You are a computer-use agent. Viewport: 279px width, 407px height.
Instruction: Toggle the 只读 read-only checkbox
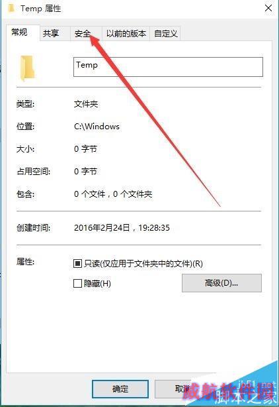pyautogui.click(x=77, y=263)
